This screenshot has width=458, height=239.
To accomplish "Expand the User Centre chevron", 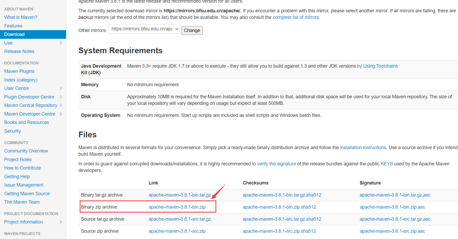I will pos(61,88).
